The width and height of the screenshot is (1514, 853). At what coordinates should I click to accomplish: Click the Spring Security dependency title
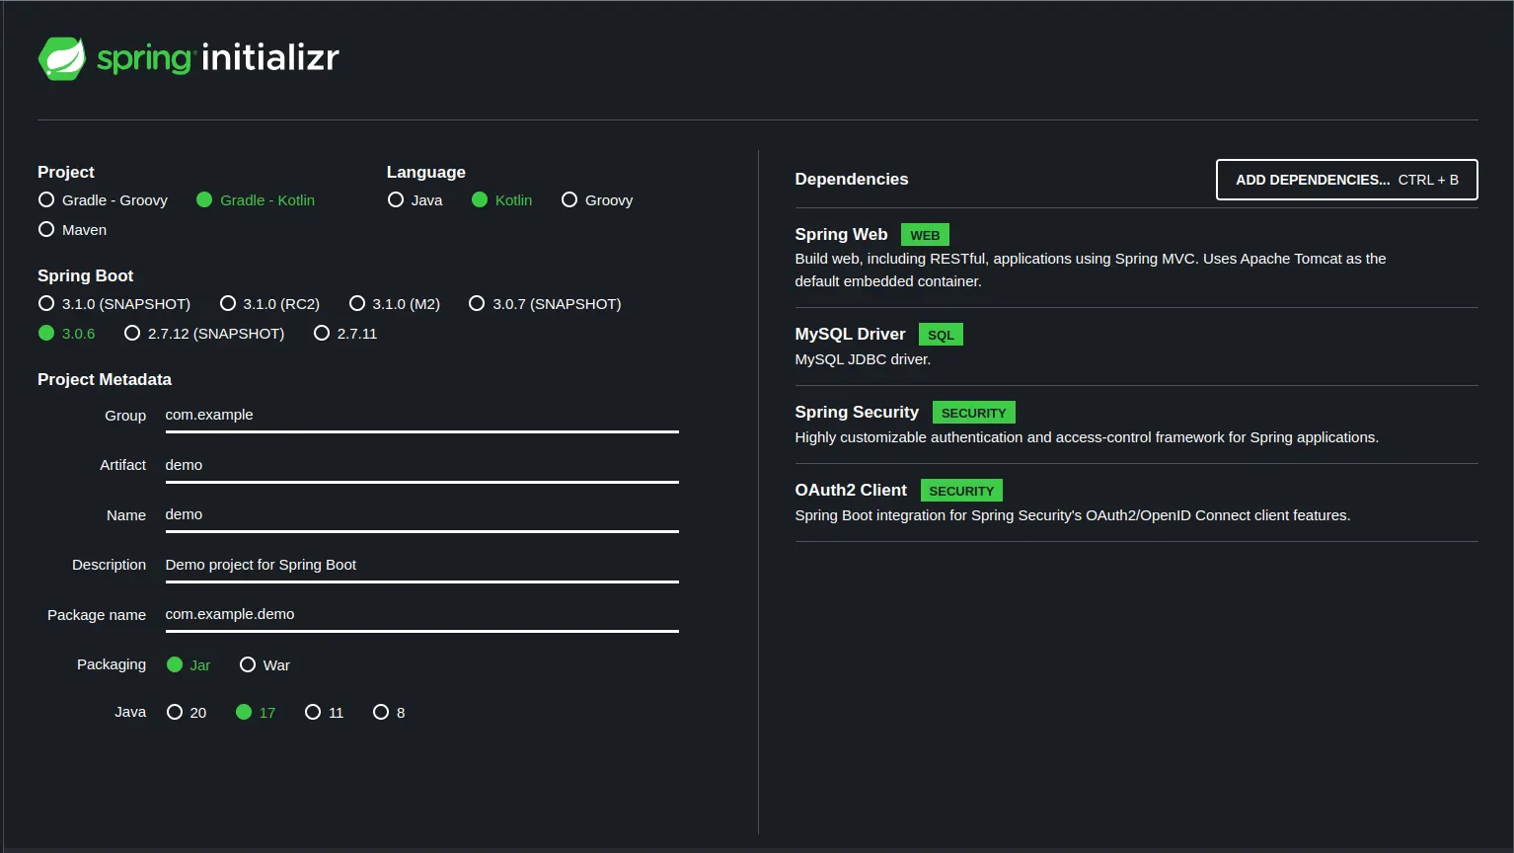pyautogui.click(x=857, y=412)
